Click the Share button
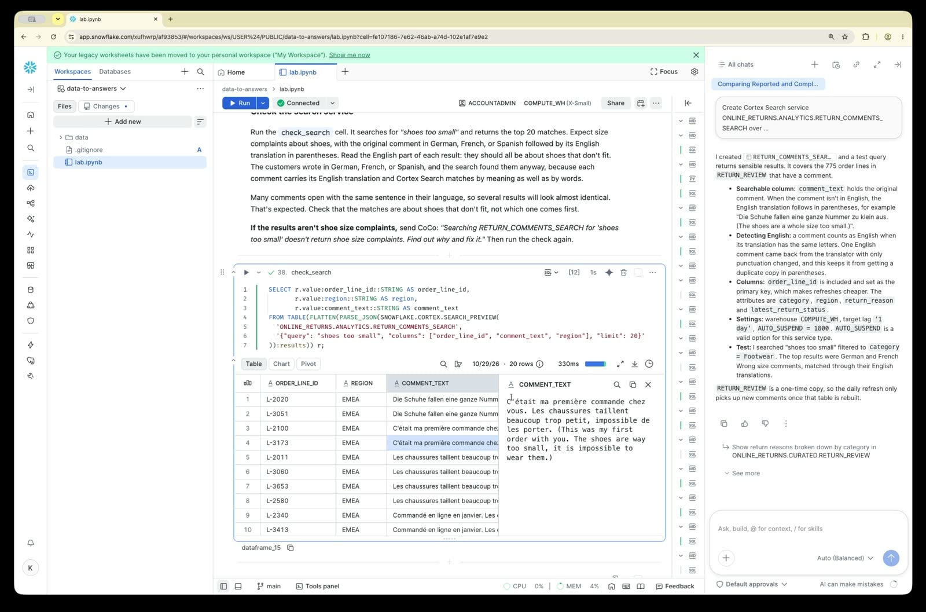The image size is (926, 612). 616,103
